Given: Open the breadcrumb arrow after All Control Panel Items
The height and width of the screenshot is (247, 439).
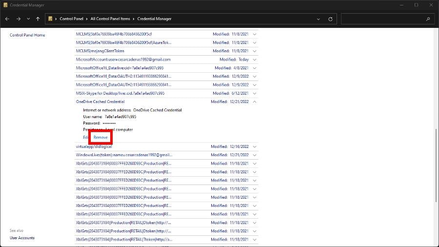Looking at the screenshot, I should coord(134,19).
